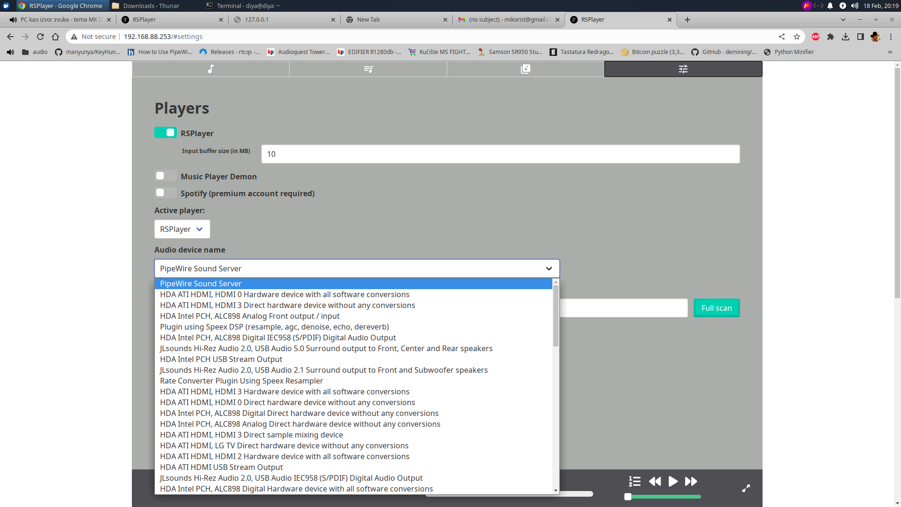This screenshot has width=901, height=507.
Task: Click the Full scan button
Action: [x=717, y=308]
